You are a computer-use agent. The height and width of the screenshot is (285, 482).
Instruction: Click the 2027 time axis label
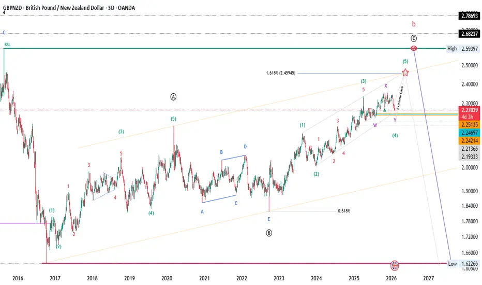(x=429, y=278)
